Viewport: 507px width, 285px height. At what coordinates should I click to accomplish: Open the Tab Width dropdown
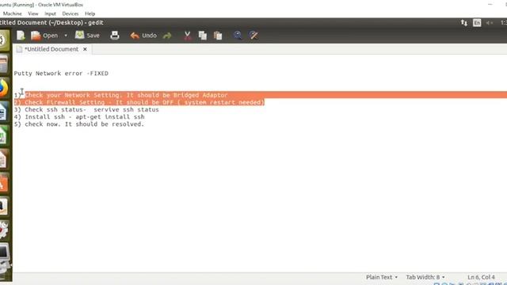tap(425, 277)
